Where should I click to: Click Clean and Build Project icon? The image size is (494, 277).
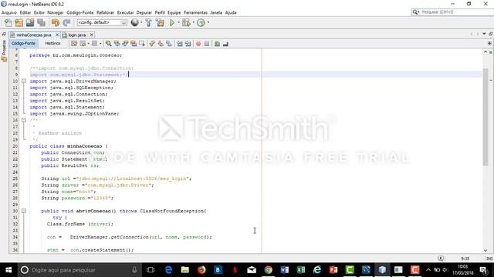click(x=160, y=22)
